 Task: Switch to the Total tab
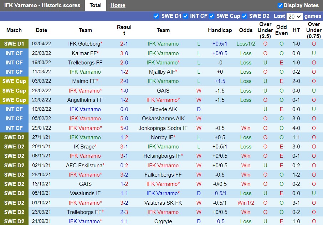tap(96, 5)
